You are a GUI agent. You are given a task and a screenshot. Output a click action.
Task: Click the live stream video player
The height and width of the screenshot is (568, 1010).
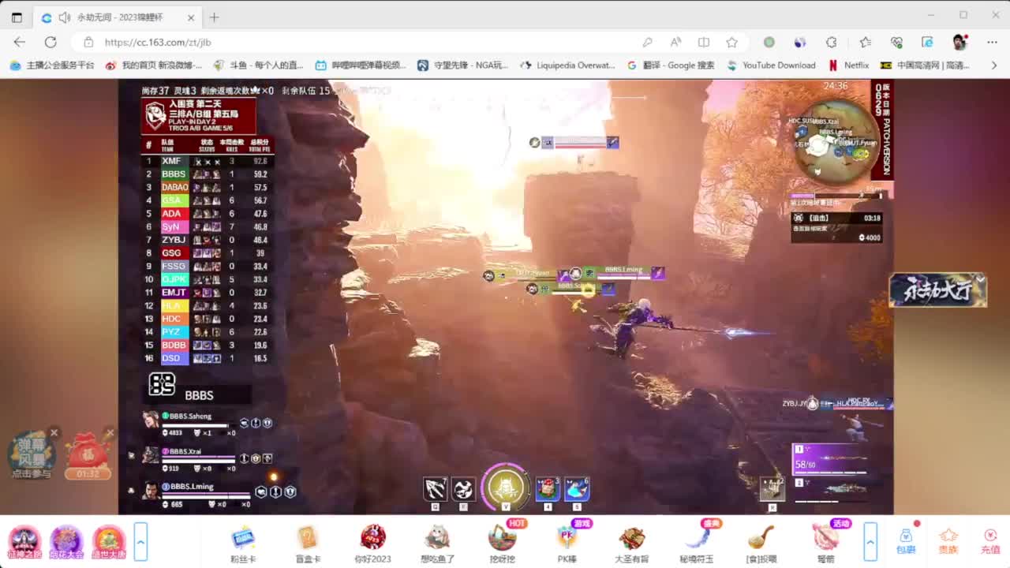pyautogui.click(x=506, y=297)
